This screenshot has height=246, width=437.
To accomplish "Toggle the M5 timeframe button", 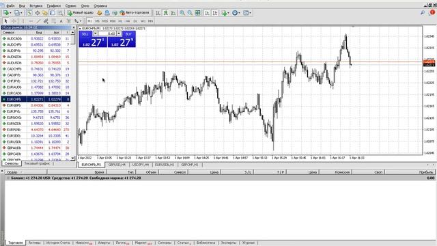I will [x=97, y=21].
